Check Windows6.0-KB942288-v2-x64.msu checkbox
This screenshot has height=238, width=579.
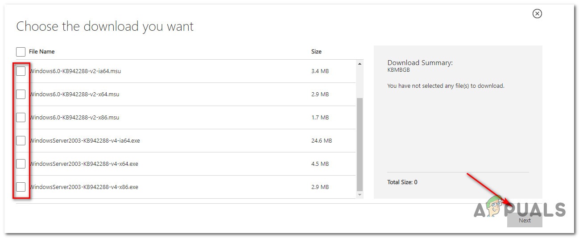tap(21, 94)
